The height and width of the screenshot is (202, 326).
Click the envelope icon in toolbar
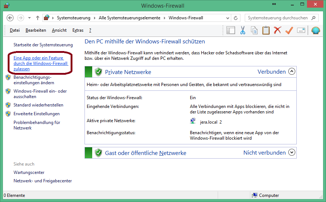click(x=301, y=30)
